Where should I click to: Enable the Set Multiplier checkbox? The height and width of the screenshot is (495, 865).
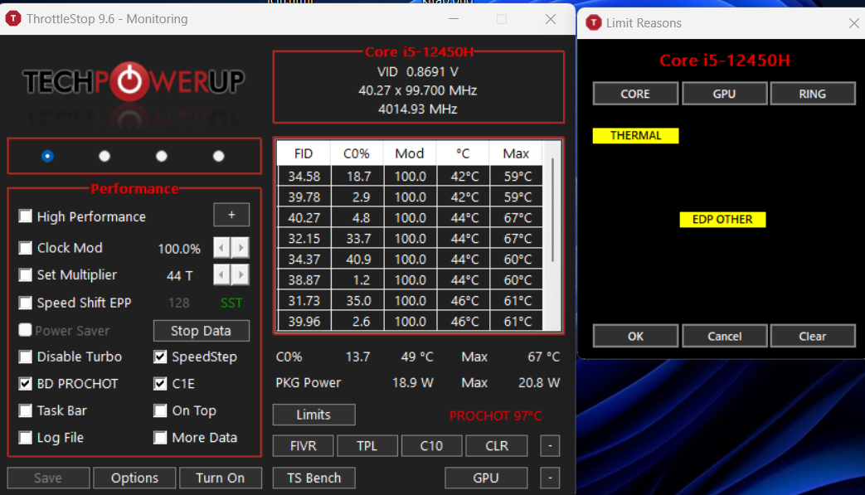(x=26, y=274)
